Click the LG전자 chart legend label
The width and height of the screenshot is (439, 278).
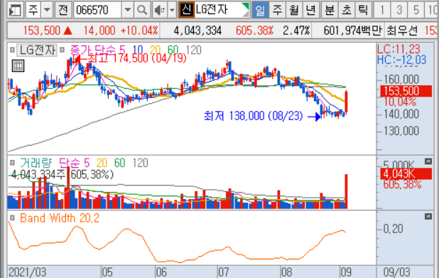(38, 50)
